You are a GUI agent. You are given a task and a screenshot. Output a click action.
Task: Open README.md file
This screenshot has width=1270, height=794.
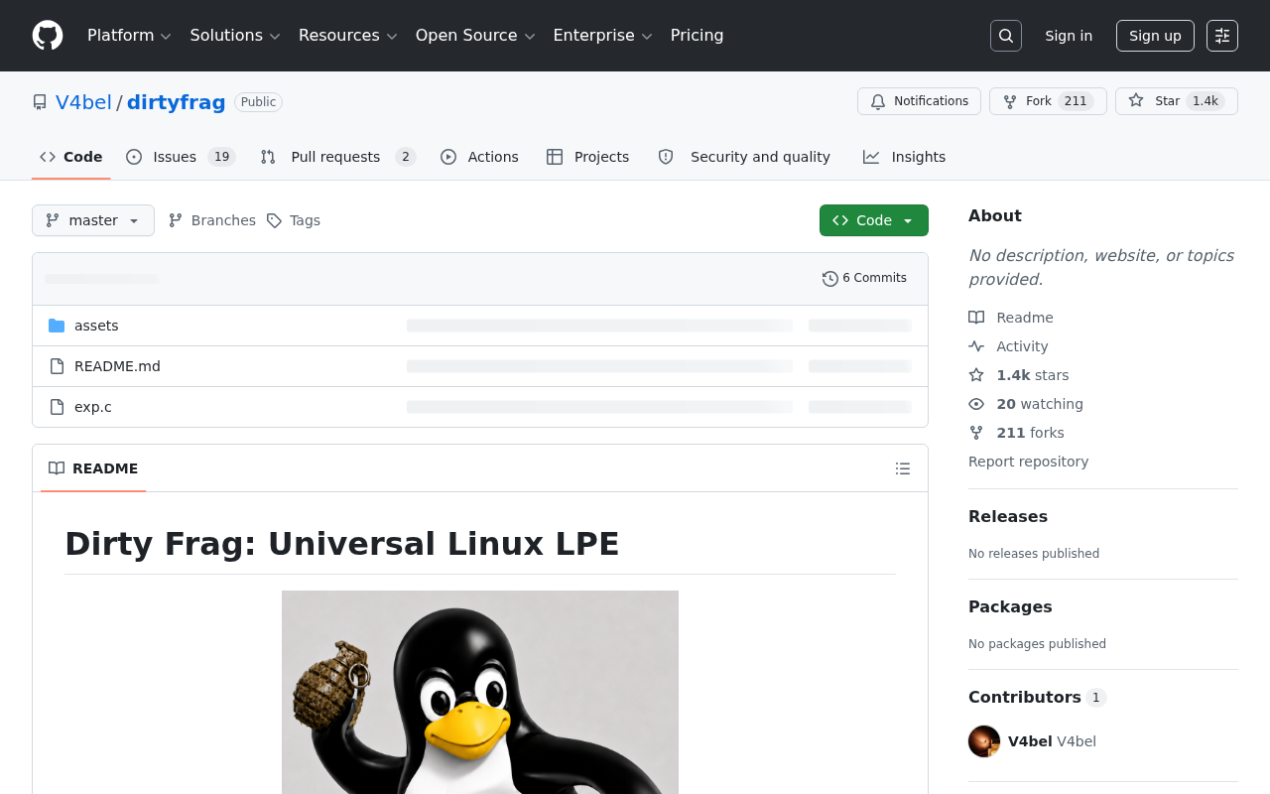click(x=117, y=366)
